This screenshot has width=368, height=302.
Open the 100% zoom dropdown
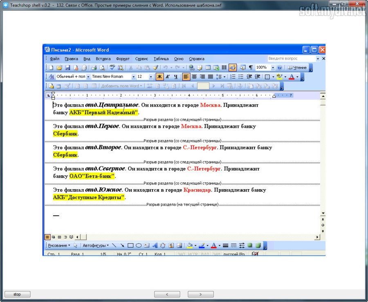click(273, 68)
